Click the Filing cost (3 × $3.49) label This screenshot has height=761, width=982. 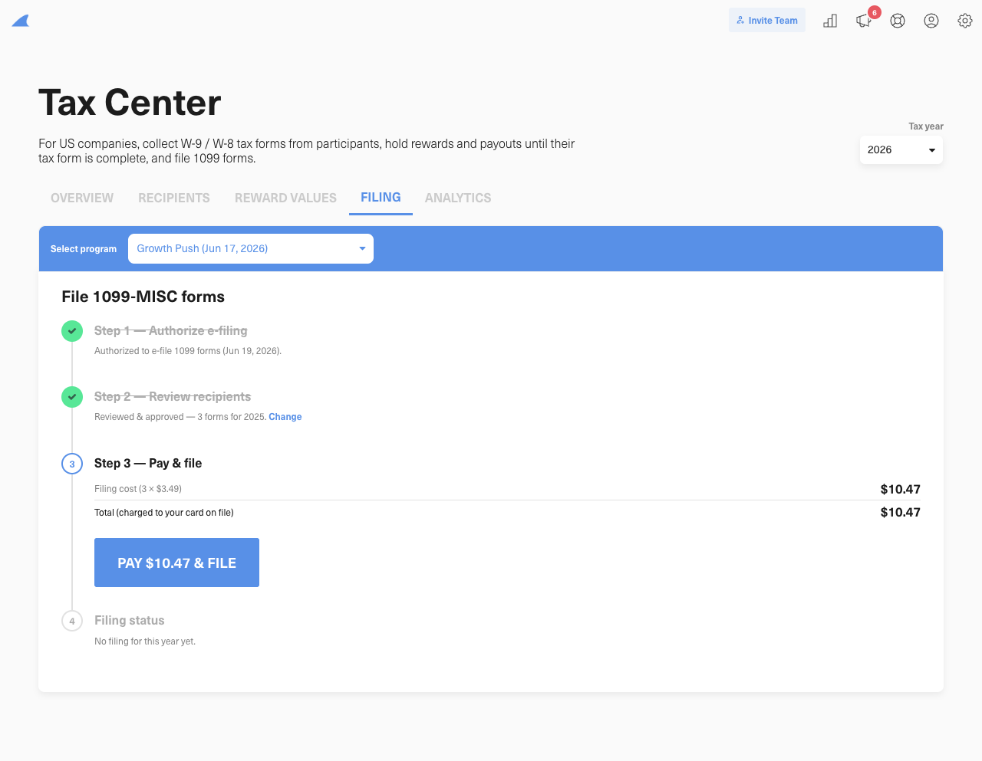138,489
